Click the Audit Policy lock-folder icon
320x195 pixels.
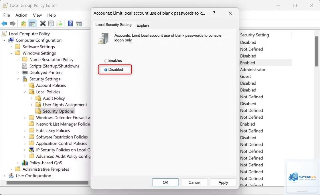[38, 98]
